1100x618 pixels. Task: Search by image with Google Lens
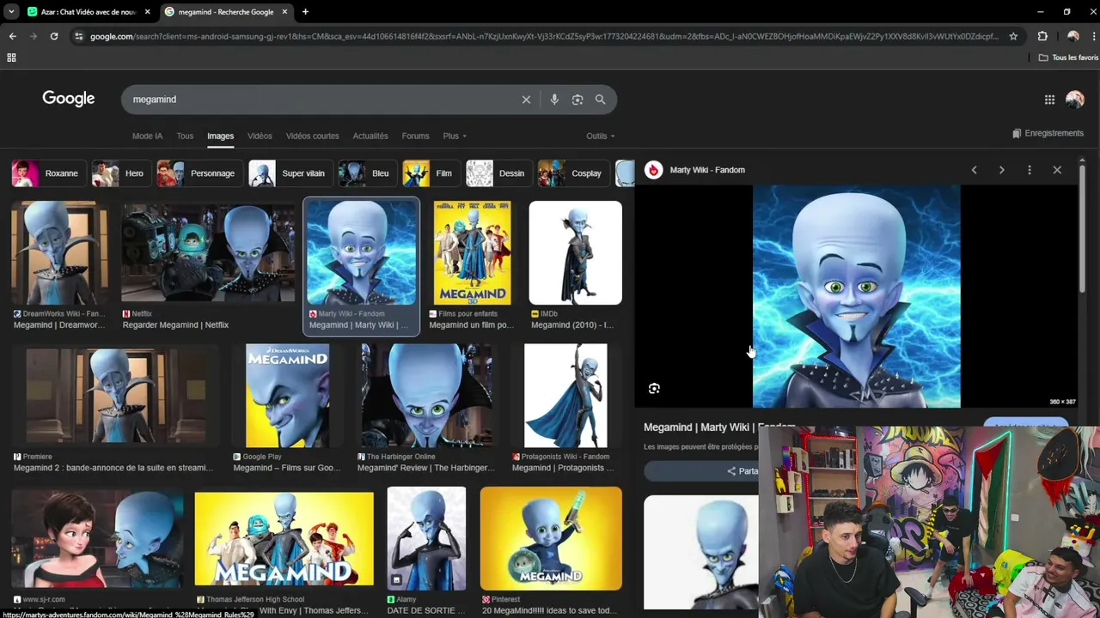pyautogui.click(x=577, y=100)
